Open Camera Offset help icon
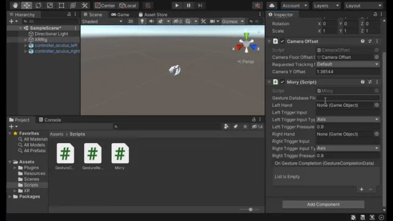393x221 pixels. coord(362,41)
